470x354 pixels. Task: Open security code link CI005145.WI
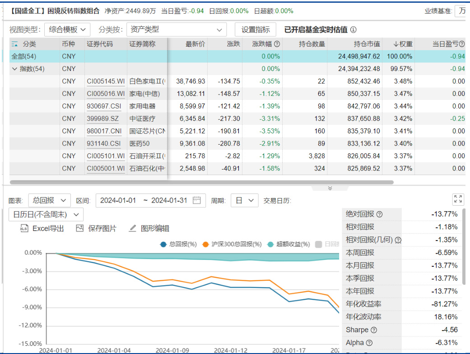point(106,81)
